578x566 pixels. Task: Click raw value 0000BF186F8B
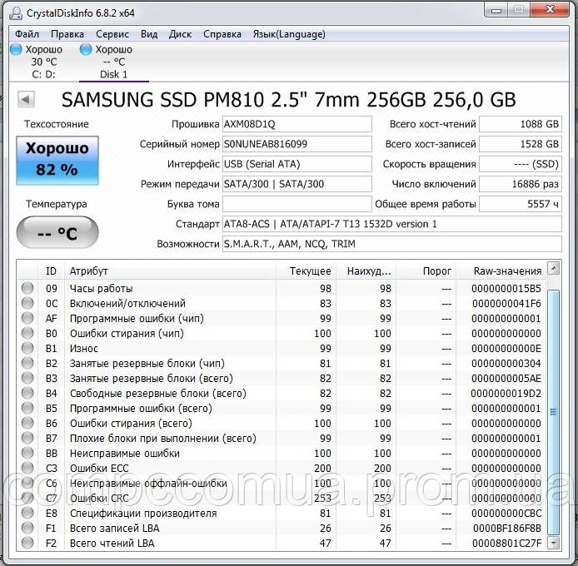[x=507, y=529]
